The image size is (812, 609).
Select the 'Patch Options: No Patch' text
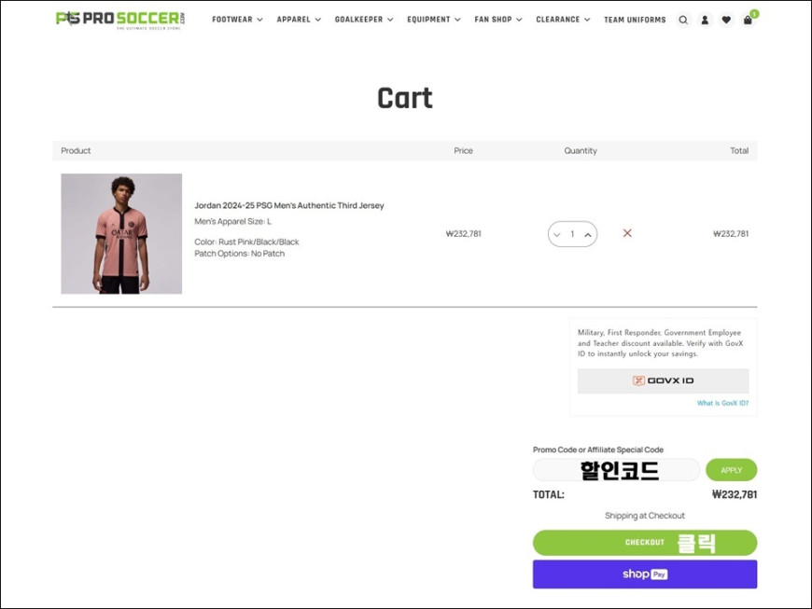239,254
